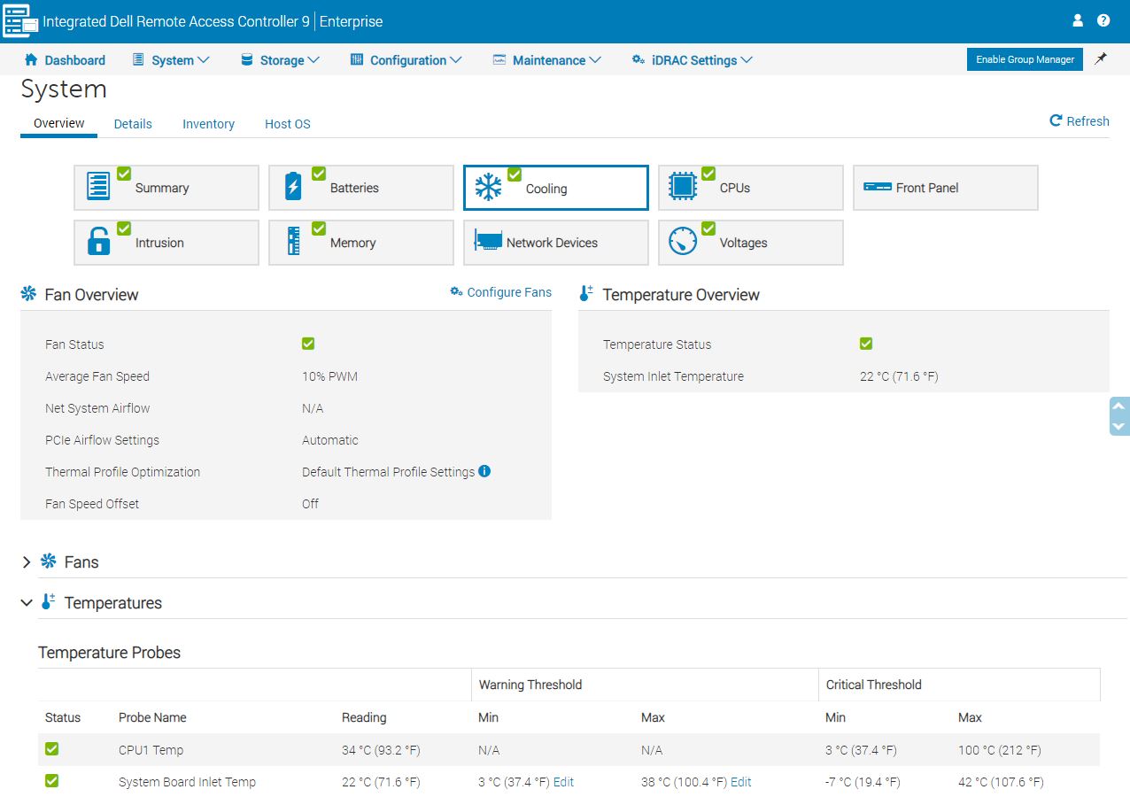The width and height of the screenshot is (1130, 805).
Task: Collapse the Temperatures section
Action: 27,603
